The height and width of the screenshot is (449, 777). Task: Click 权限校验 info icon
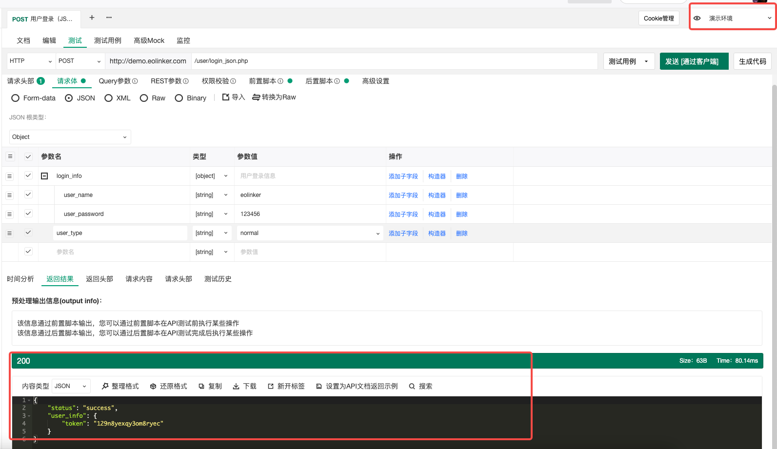tap(233, 81)
